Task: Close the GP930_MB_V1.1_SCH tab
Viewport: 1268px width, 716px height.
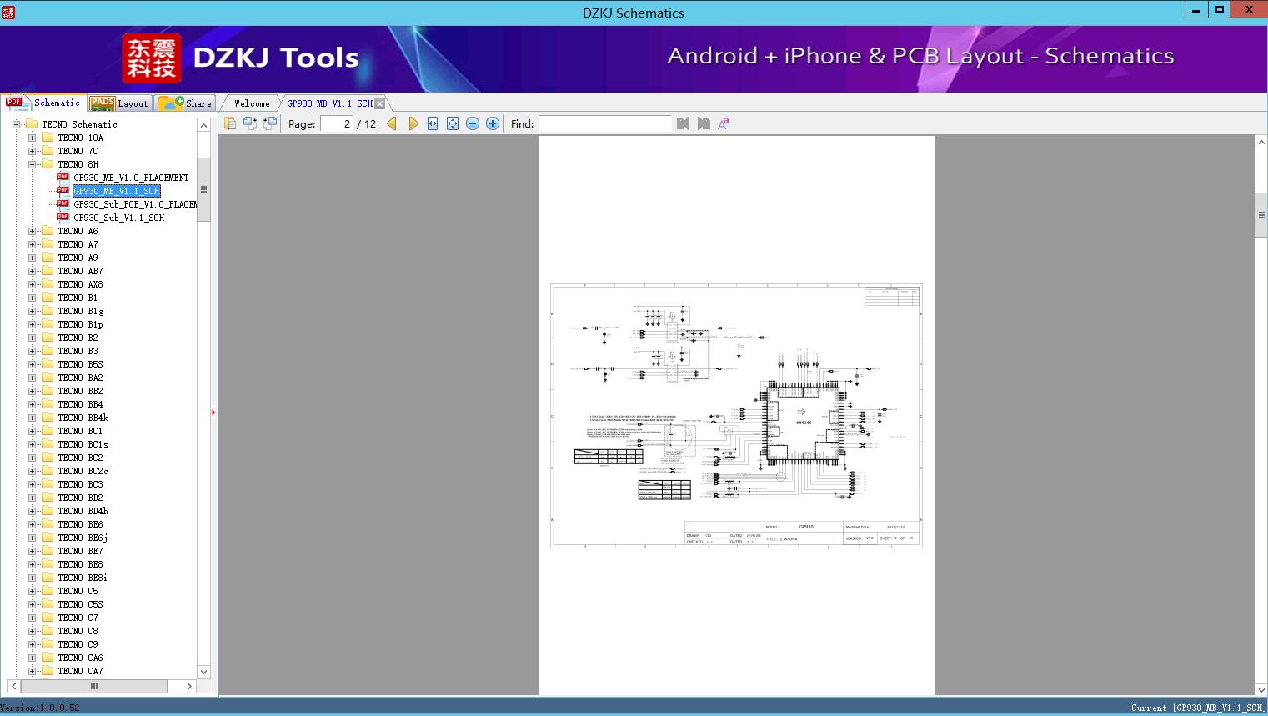Action: 380,103
